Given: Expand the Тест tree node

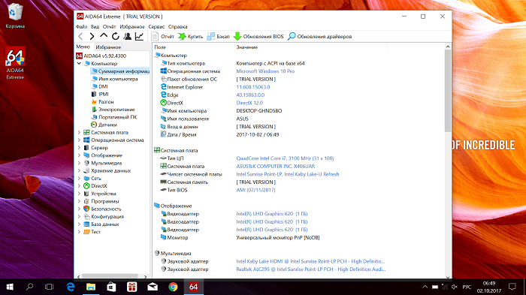Looking at the screenshot, I should [x=79, y=232].
